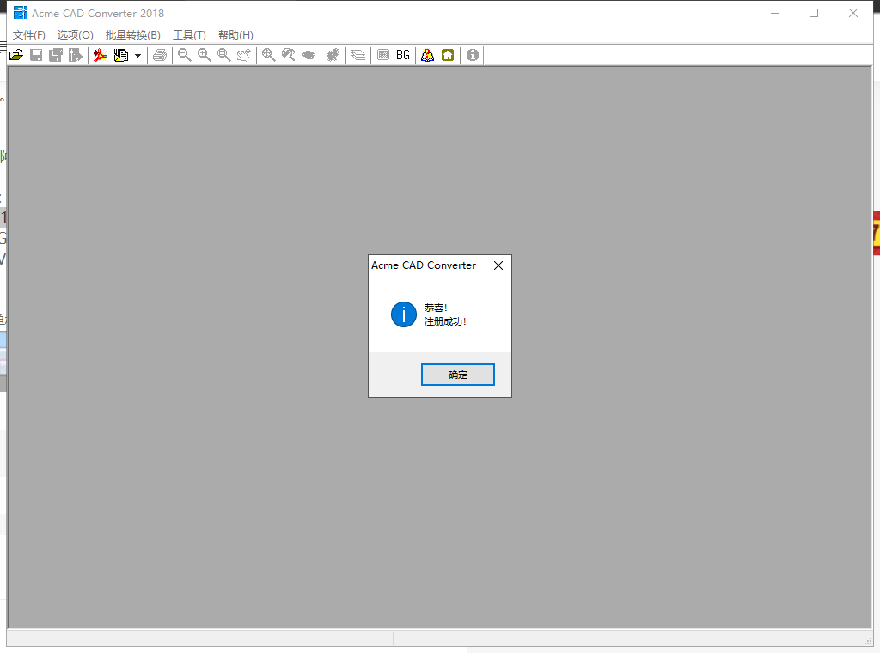880x653 pixels.
Task: Close the Acme CAD Converter dialog
Action: tap(498, 265)
